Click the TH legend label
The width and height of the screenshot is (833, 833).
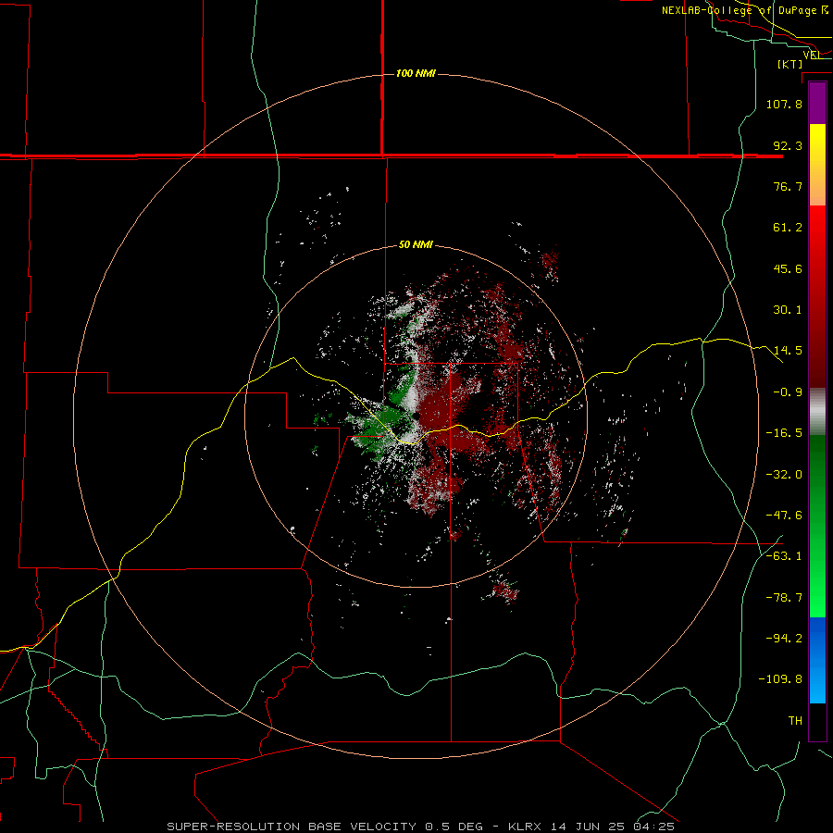(795, 720)
